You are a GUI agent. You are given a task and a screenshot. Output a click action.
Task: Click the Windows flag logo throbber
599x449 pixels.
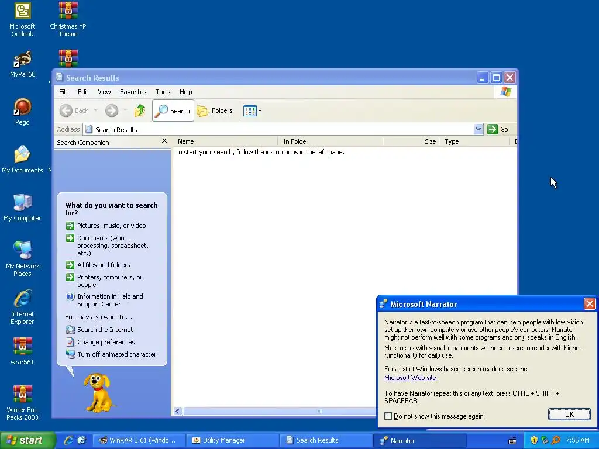pos(505,92)
